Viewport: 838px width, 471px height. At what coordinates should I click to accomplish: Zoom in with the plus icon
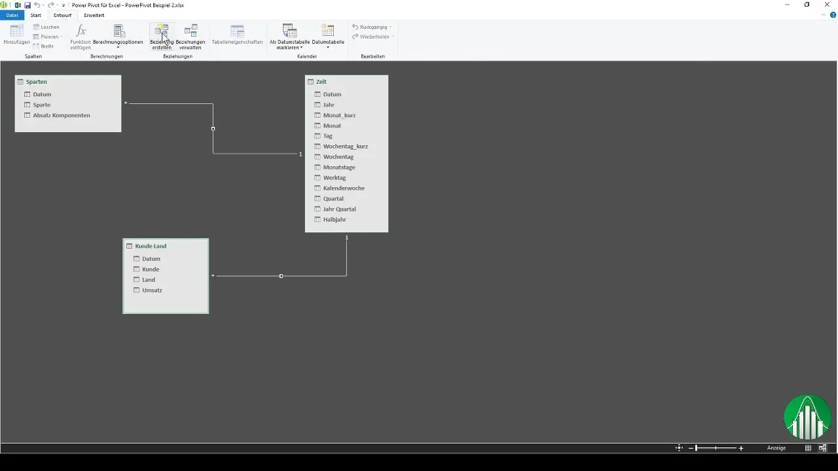[x=741, y=448]
